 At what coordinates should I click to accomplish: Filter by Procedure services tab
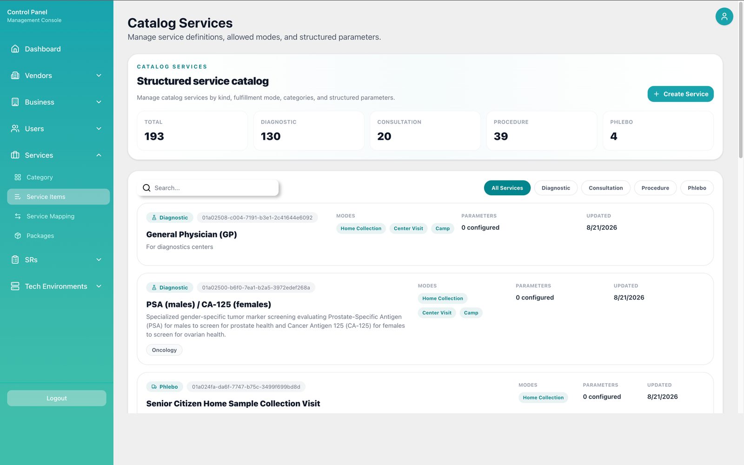pos(655,188)
